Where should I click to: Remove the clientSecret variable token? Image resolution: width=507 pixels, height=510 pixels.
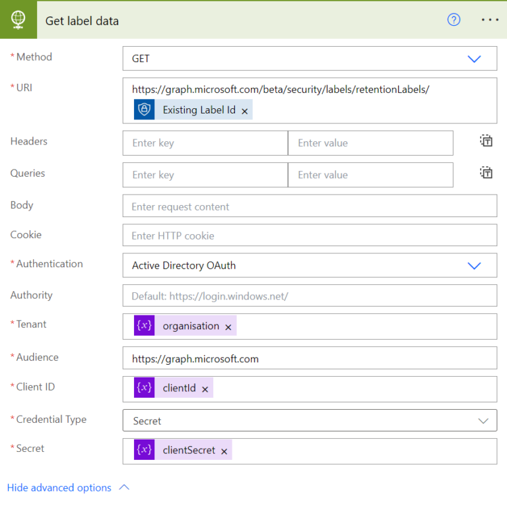coord(224,452)
